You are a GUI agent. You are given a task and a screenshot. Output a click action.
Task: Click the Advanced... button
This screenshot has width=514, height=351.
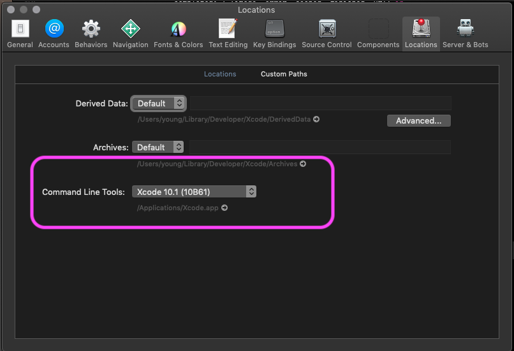[418, 120]
